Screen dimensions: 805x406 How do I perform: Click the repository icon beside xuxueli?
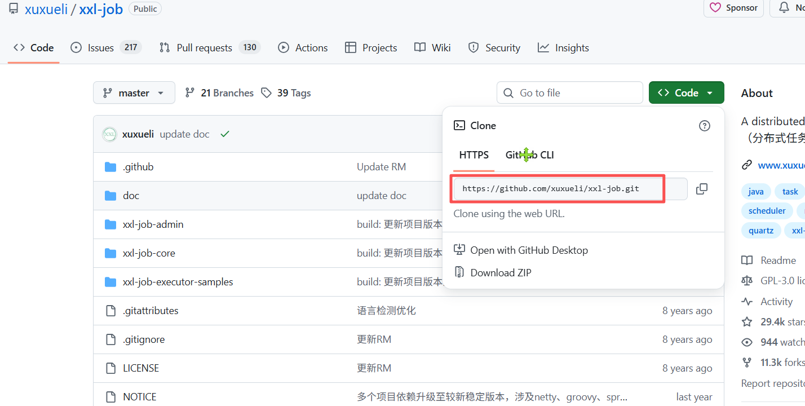coord(14,9)
